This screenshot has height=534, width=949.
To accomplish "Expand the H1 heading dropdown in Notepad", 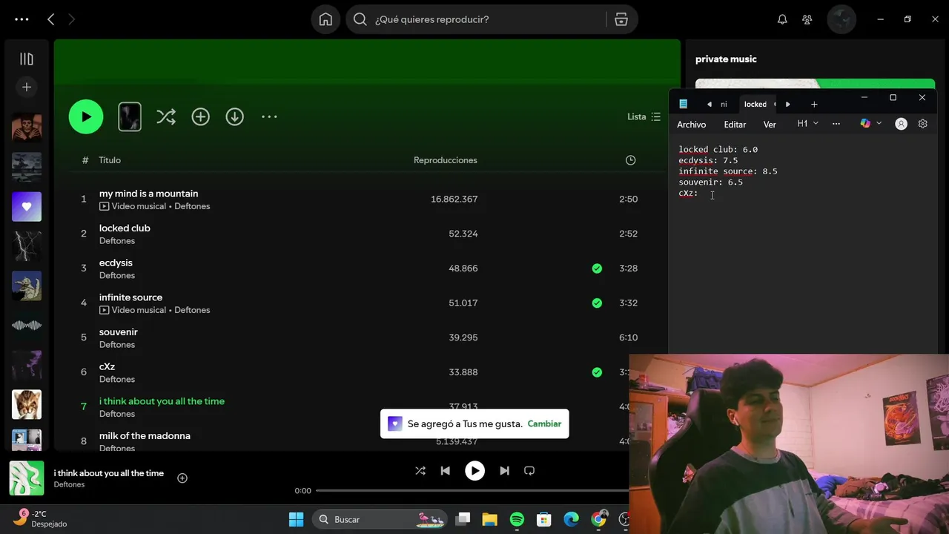I will 807,124.
